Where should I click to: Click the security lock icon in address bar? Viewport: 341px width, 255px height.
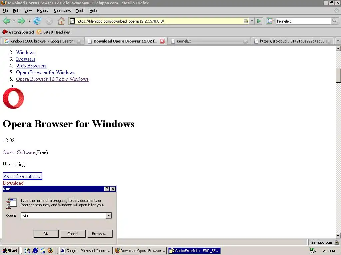[246, 21]
